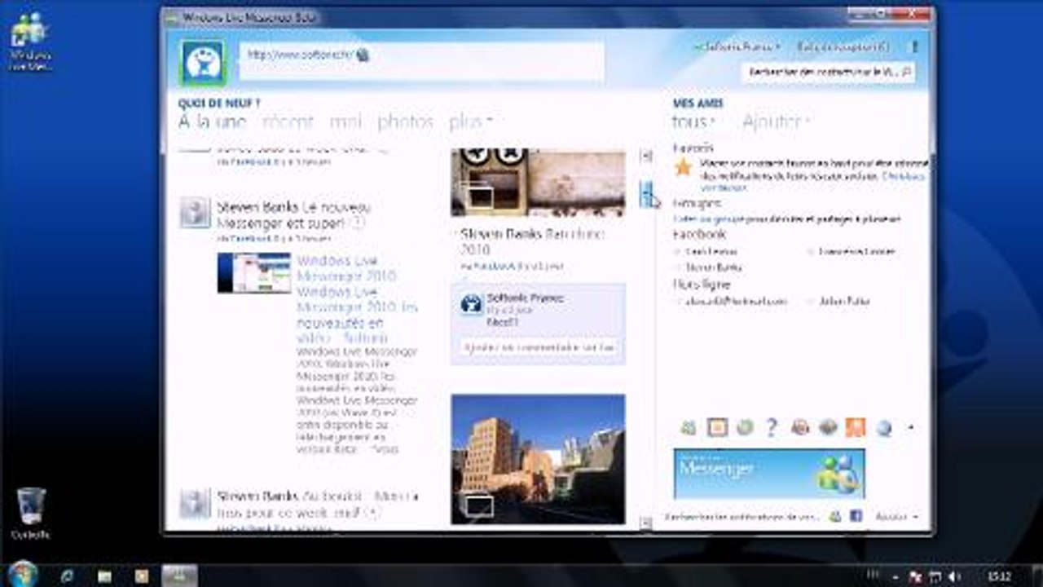Expand the plus dropdown tab

click(471, 121)
